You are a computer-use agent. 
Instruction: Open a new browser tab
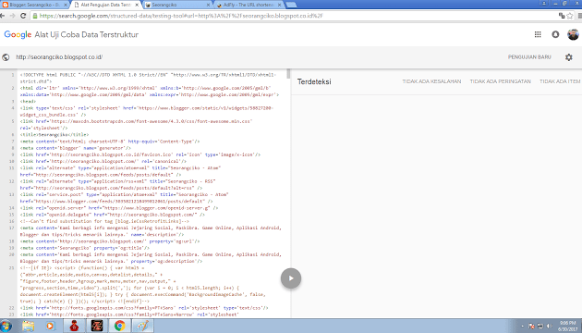coord(291,5)
